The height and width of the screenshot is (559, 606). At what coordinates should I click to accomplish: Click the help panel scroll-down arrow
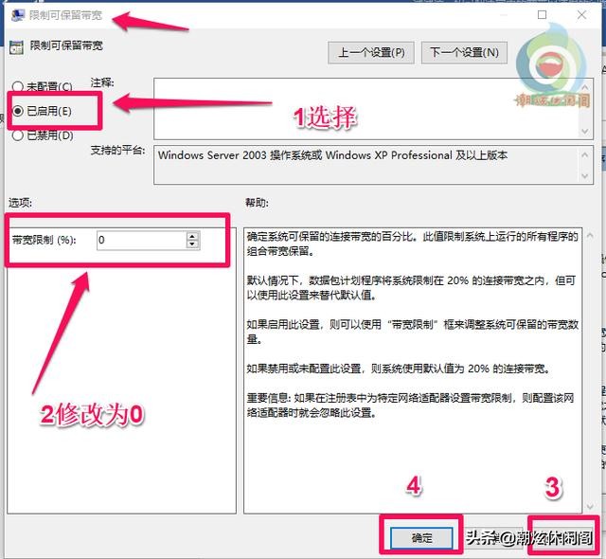[x=590, y=506]
